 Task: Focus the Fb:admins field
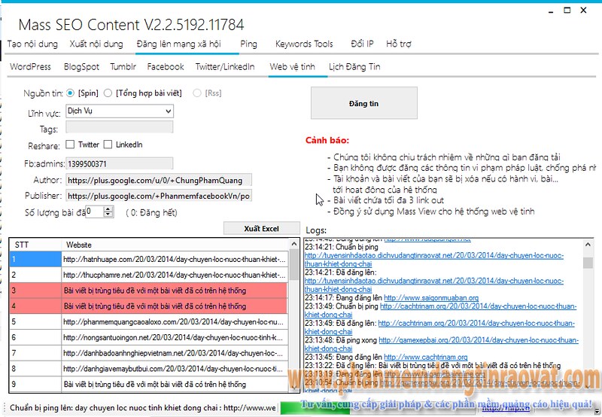(x=120, y=163)
